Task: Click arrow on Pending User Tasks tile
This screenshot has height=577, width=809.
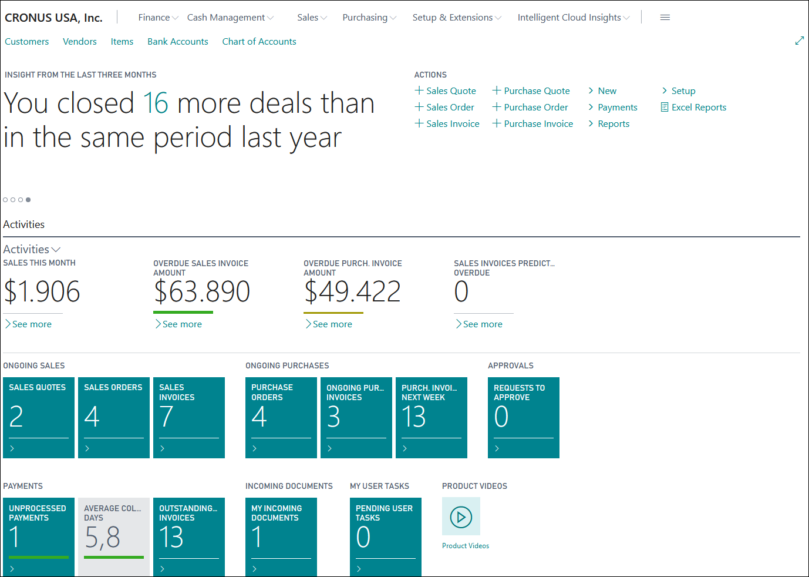Action: [359, 569]
